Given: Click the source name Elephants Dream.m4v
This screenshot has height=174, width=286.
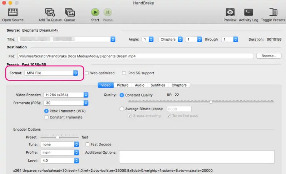Looking at the screenshot, I should (40, 30).
